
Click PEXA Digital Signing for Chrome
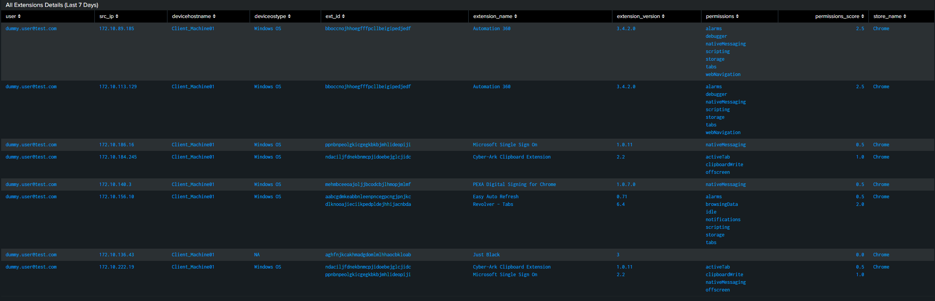pos(515,184)
